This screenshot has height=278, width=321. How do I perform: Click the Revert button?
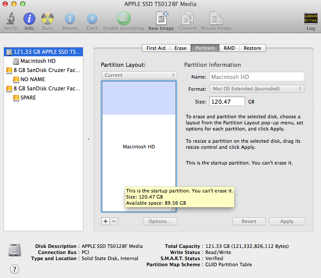click(249, 221)
